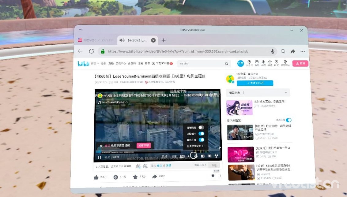The image size is (347, 197).
Task: Click the pink 试看30秒 button
Action: click(144, 145)
